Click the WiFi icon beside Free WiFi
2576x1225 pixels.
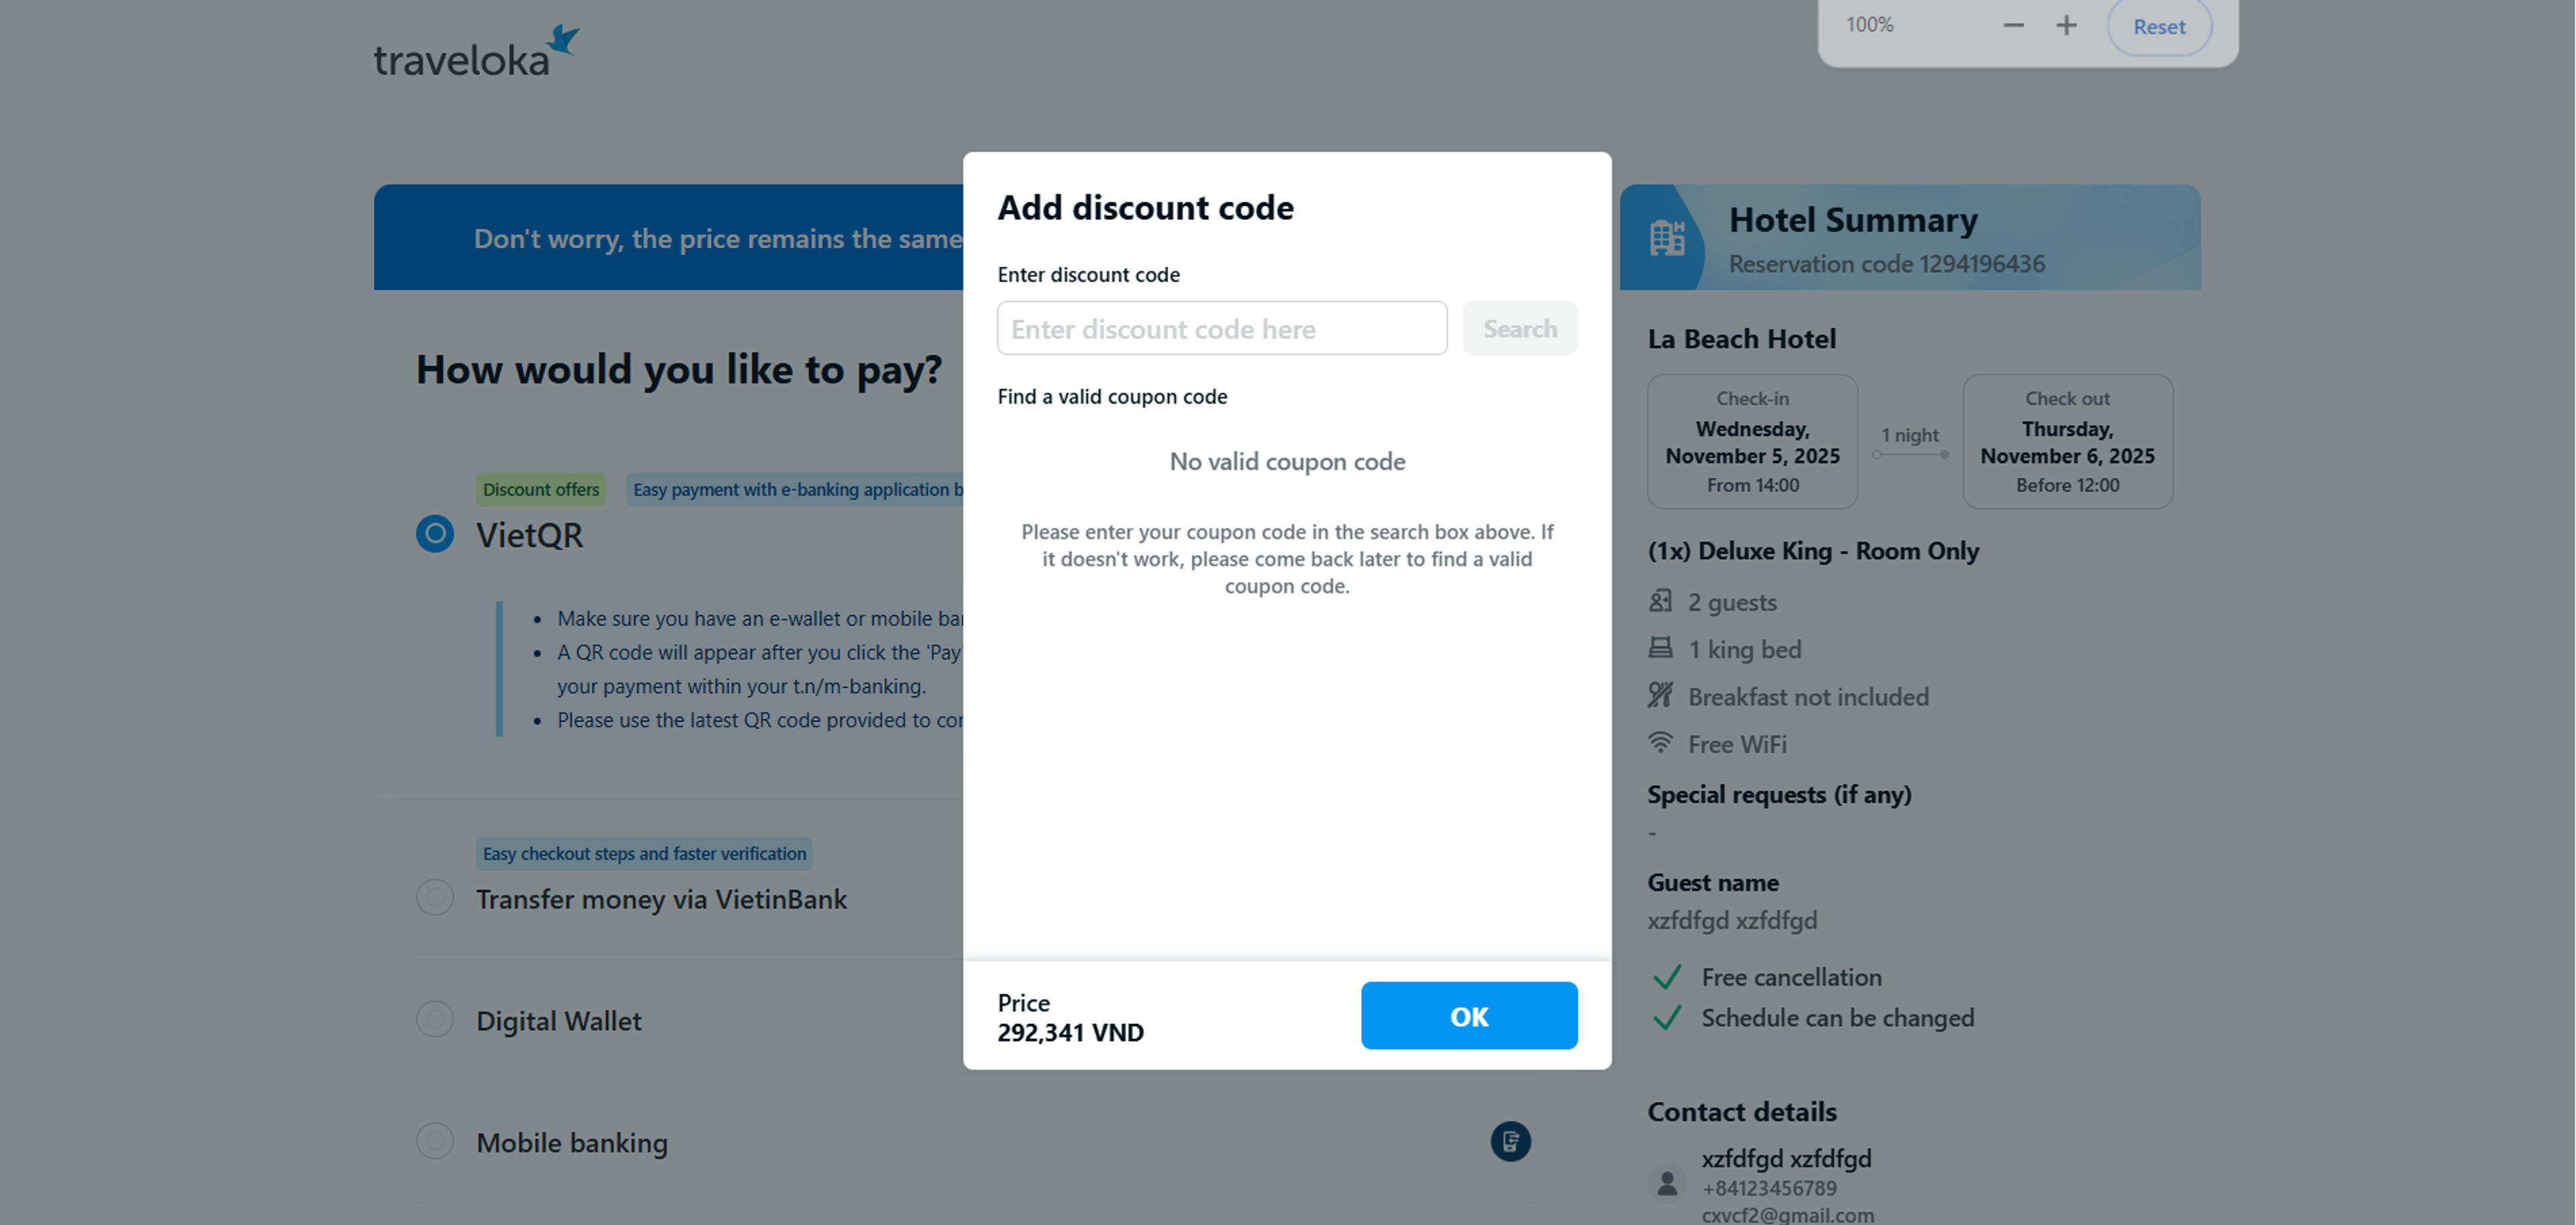pyautogui.click(x=1660, y=744)
